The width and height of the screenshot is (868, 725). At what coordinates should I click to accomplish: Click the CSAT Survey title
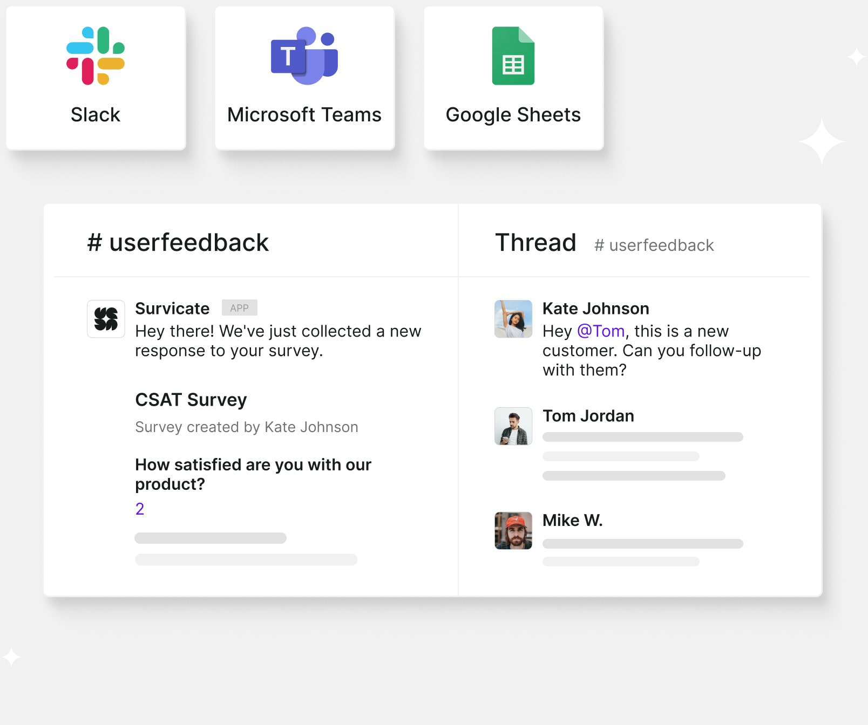pos(191,400)
